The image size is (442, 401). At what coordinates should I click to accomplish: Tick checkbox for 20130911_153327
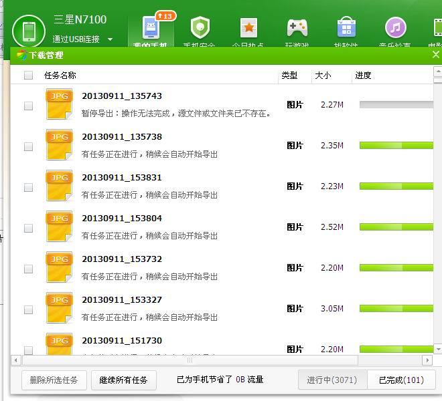tap(29, 310)
